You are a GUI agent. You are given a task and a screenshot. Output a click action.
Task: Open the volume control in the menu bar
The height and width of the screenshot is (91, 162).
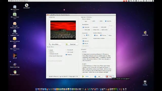click(x=146, y=1)
